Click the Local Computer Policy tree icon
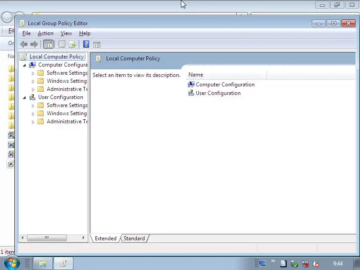Image resolution: width=360 pixels, height=270 pixels. click(x=24, y=57)
